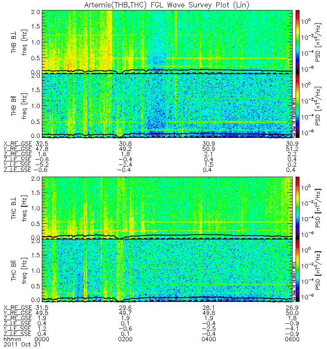Viewport: 327px width, 349px height.
Task: Select the THB B∥ spectrogram panel
Action: coord(167,106)
